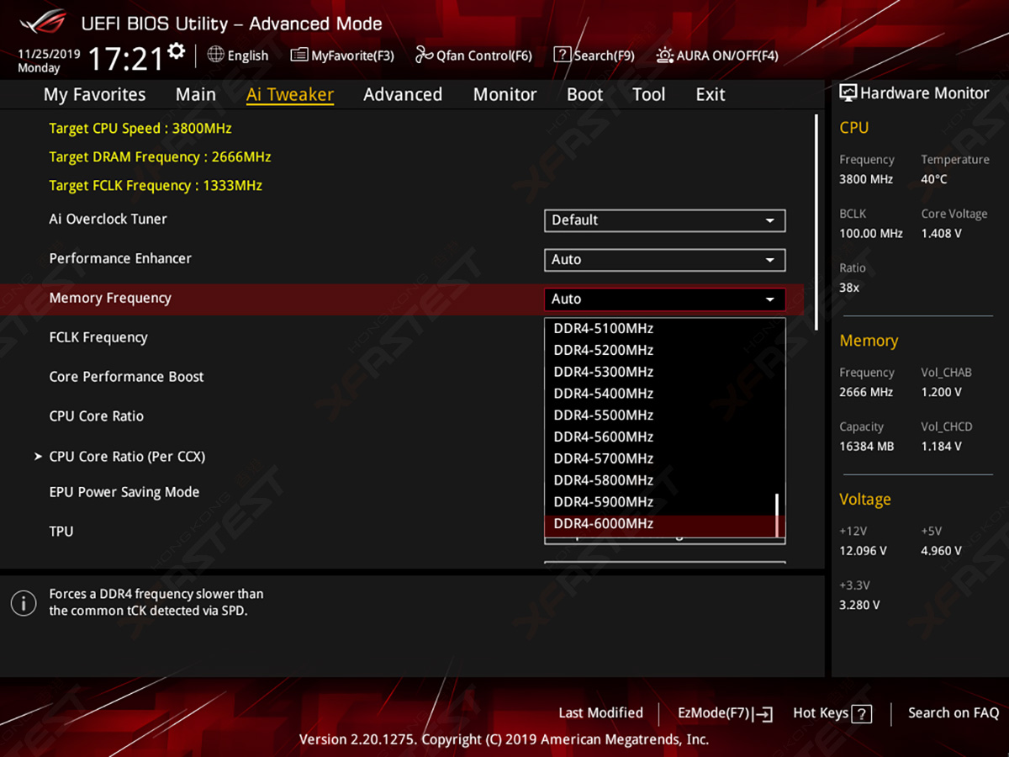Go to the Exit tab
Screen dimensions: 1009x757
[x=711, y=94]
